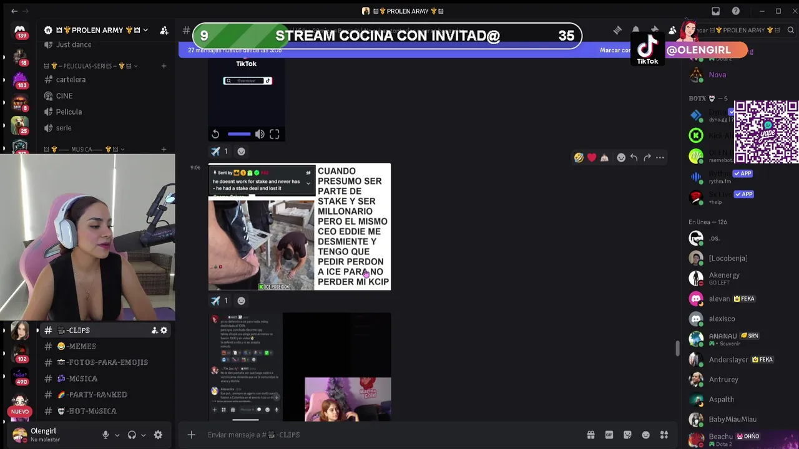Click invite people icon beside PROLEN ARMY header

coord(164,30)
